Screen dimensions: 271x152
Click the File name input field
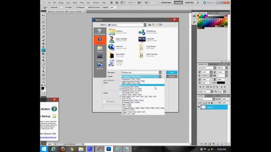[x=140, y=73]
